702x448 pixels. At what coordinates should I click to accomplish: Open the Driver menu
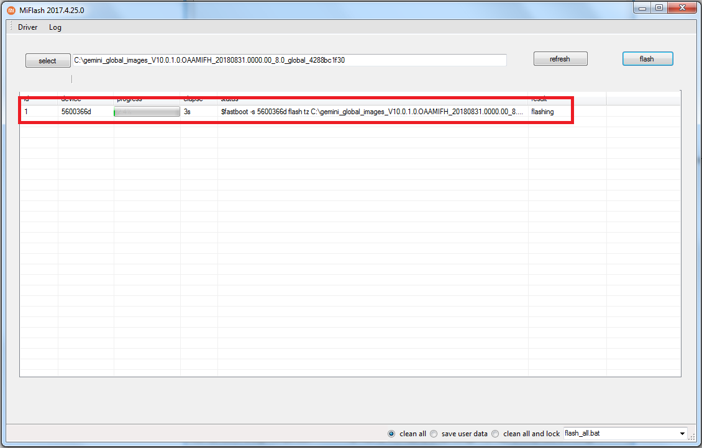point(28,27)
